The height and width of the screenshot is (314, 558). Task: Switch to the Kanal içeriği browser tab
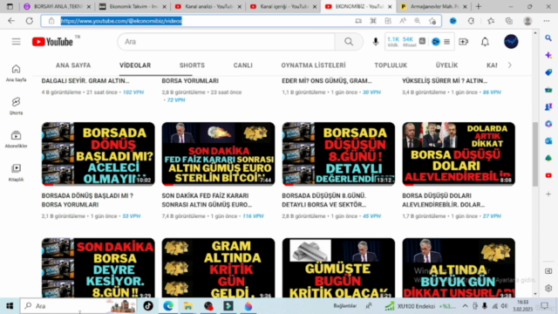point(283,6)
